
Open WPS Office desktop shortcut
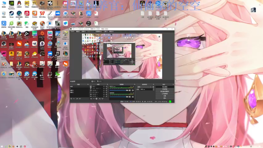click(42, 14)
